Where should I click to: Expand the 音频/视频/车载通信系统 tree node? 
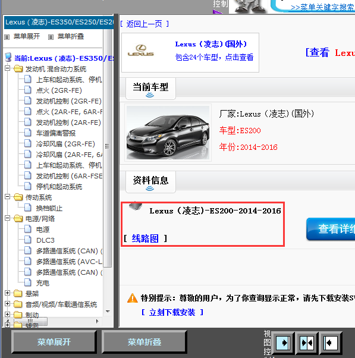click(8, 303)
